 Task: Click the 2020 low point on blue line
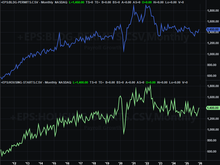[x=123, y=52]
